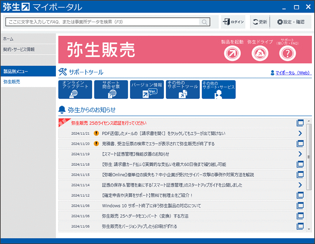
Task: Click the search magnifier icon
Action: click(204, 22)
